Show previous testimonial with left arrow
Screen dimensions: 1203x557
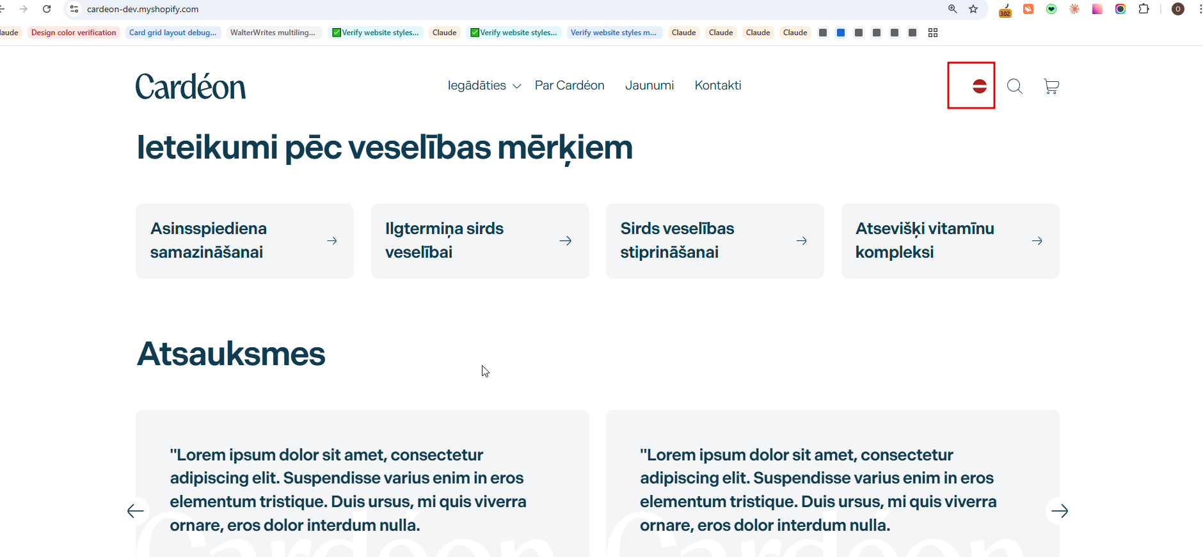tap(136, 511)
